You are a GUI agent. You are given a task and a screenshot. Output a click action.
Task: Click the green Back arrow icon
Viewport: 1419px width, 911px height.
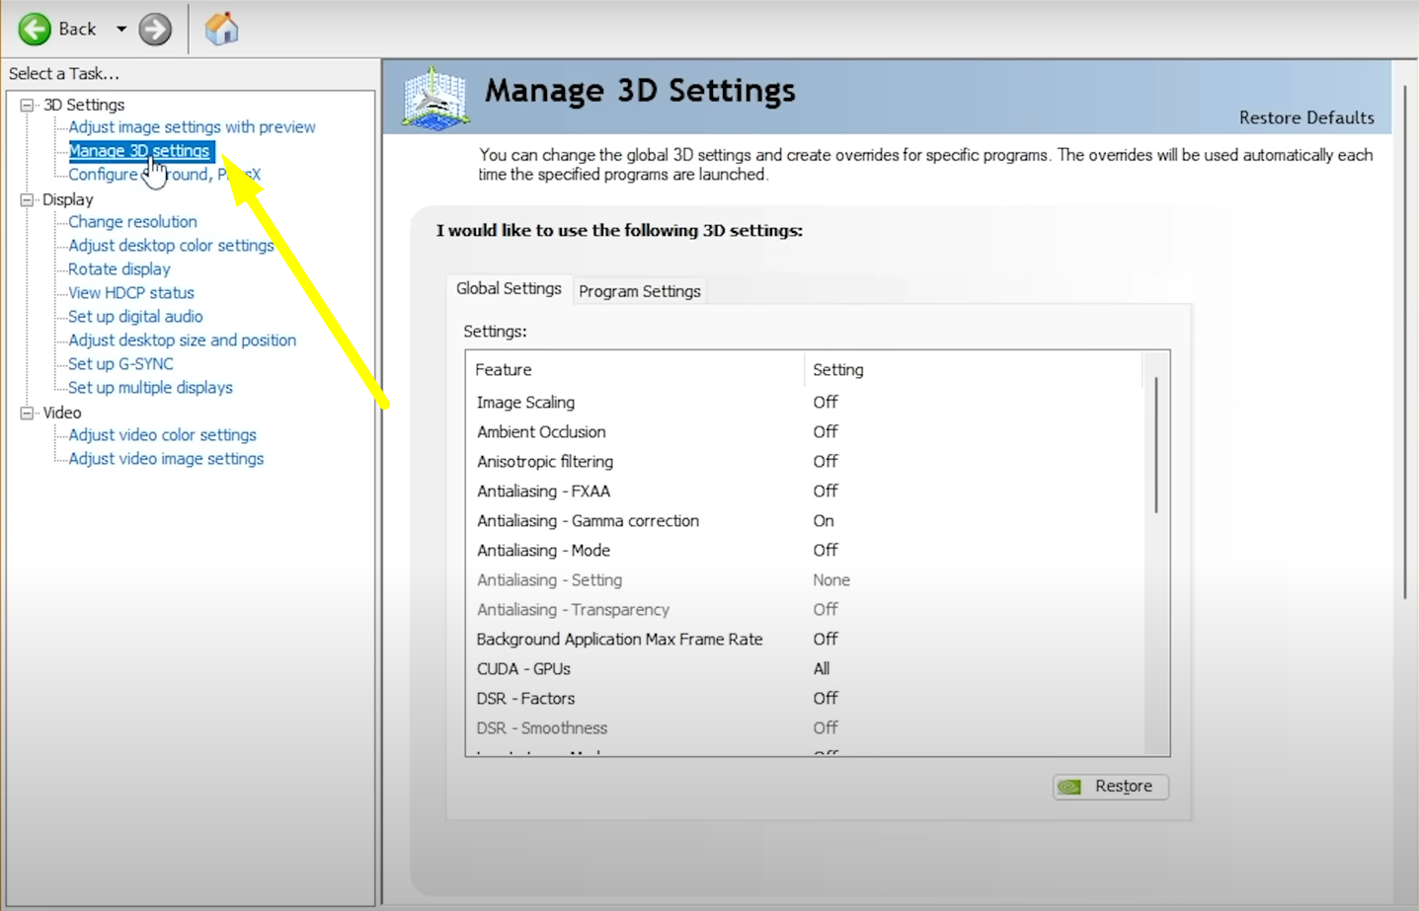pyautogui.click(x=35, y=29)
